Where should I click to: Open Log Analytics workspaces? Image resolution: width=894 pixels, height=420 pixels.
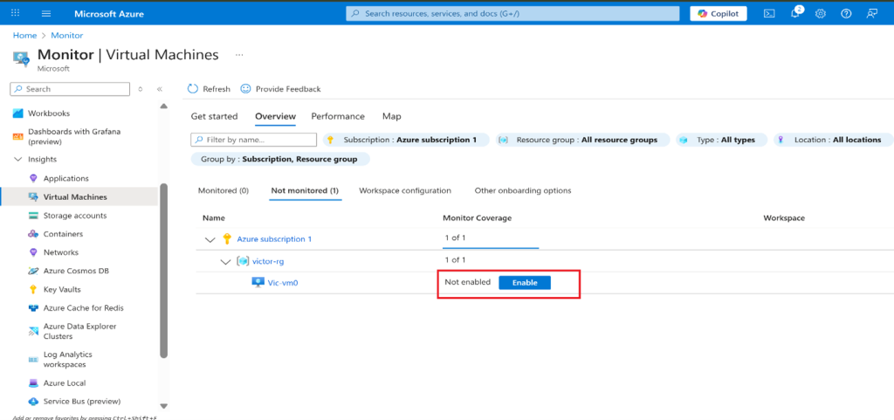(x=68, y=359)
